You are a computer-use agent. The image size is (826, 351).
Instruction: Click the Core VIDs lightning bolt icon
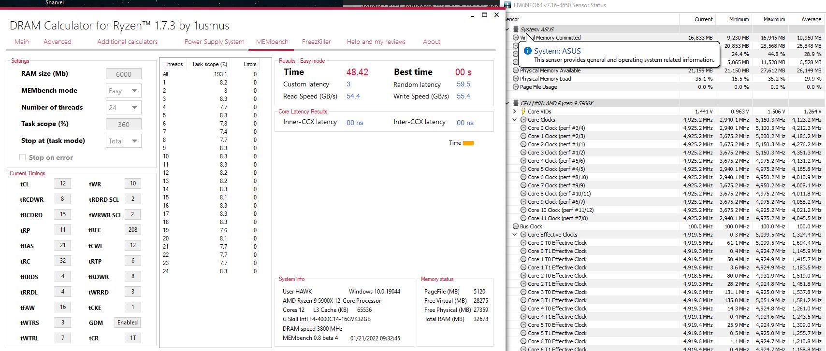(523, 112)
